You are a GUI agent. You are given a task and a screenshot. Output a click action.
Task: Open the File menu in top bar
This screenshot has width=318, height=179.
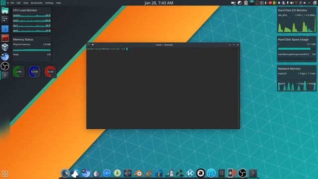(x=12, y=3)
